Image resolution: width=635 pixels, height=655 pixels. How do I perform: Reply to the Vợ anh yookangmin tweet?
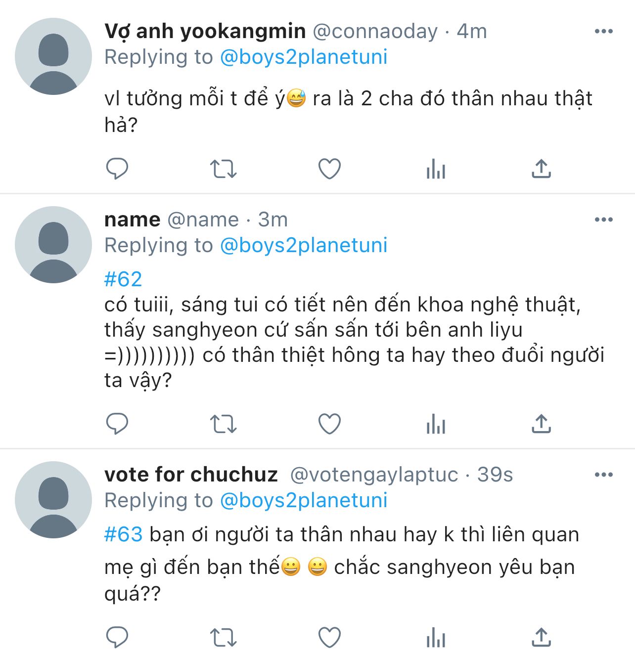117,169
